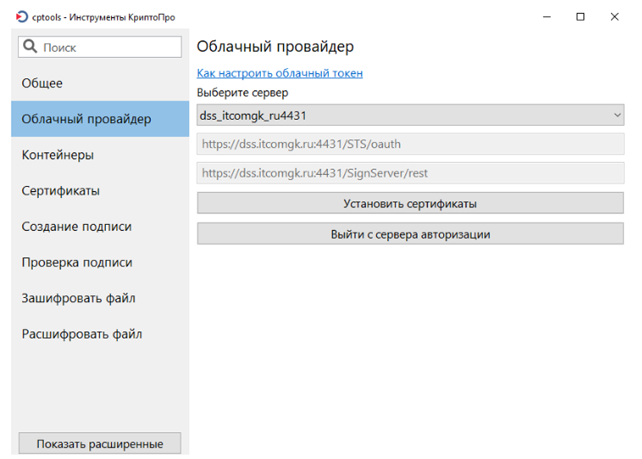Open the Расшифровать файл section
Image resolution: width=642 pixels, height=459 pixels.
click(x=82, y=334)
